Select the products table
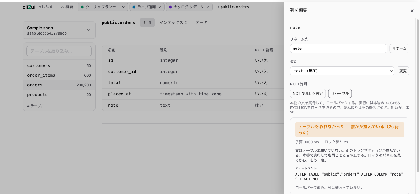The image size is (420, 194). click(x=59, y=95)
